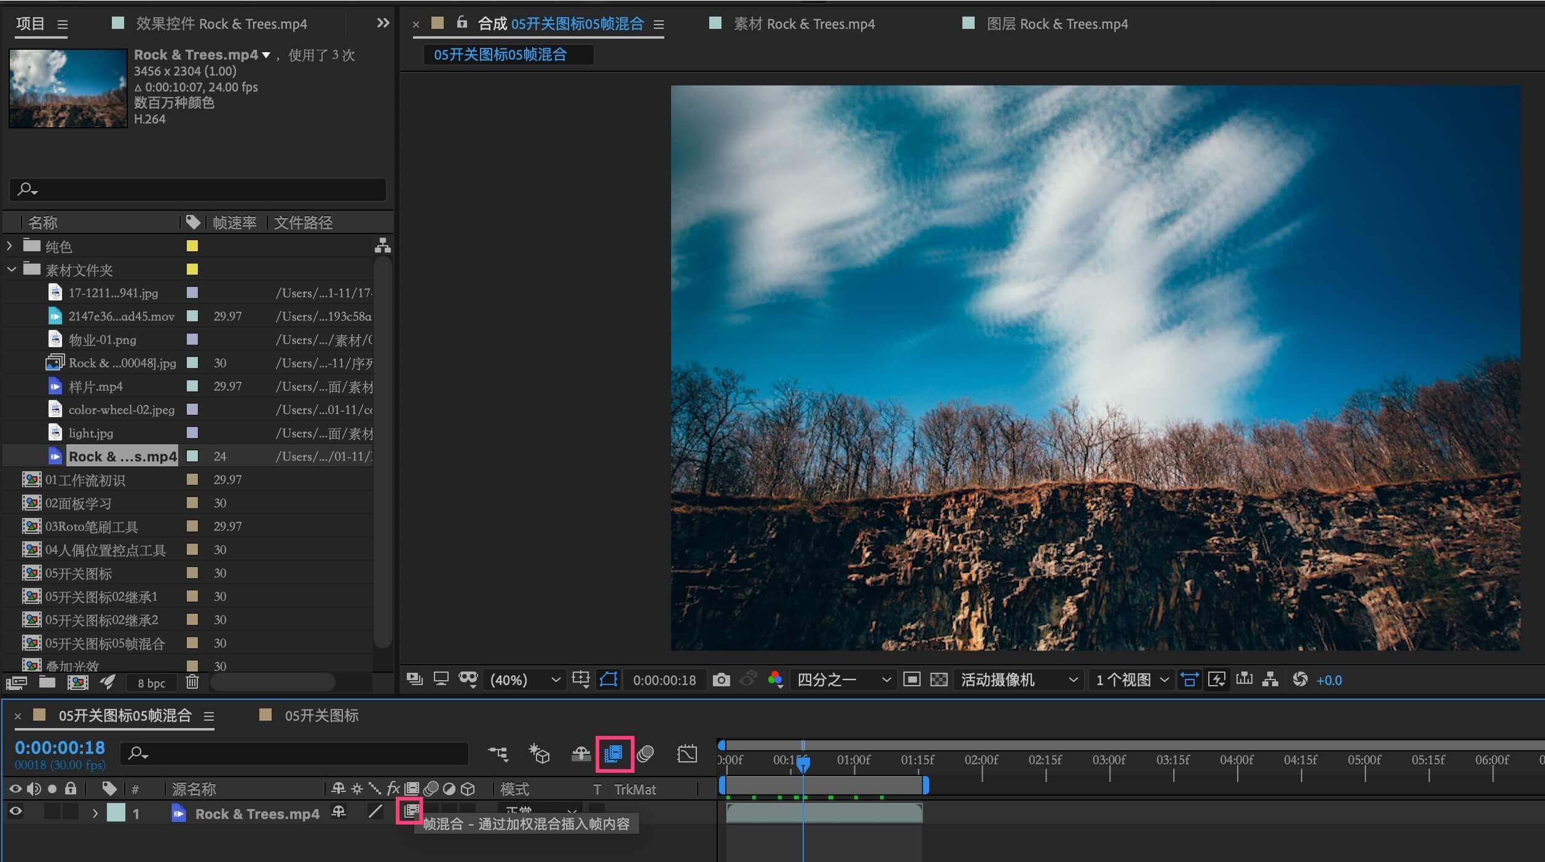Click the yellow label of 纯色 folder
Image resolution: width=1545 pixels, height=862 pixels.
coord(192,246)
